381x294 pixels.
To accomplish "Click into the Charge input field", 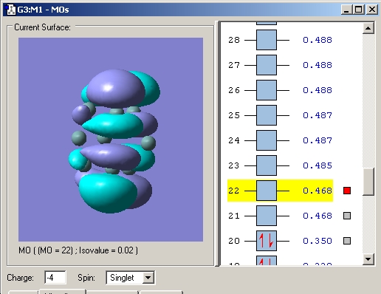I will (55, 278).
